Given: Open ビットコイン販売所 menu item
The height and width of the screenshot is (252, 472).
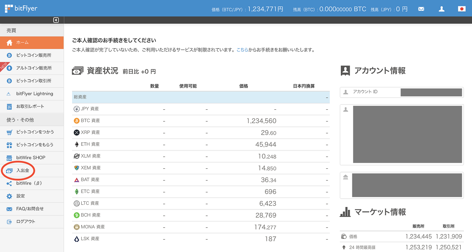Looking at the screenshot, I should click(x=32, y=55).
